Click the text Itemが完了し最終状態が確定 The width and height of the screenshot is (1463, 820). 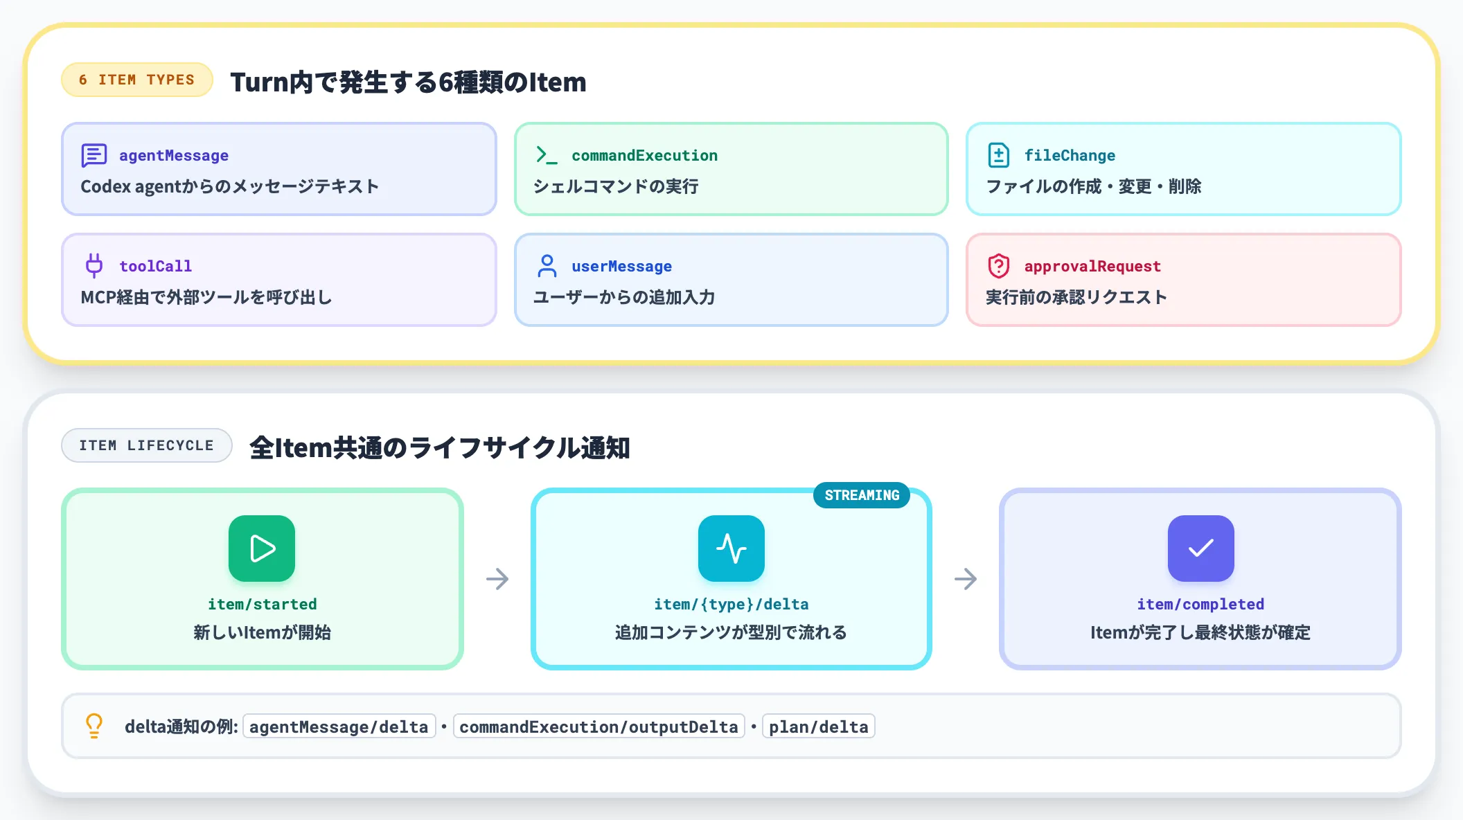(1200, 632)
